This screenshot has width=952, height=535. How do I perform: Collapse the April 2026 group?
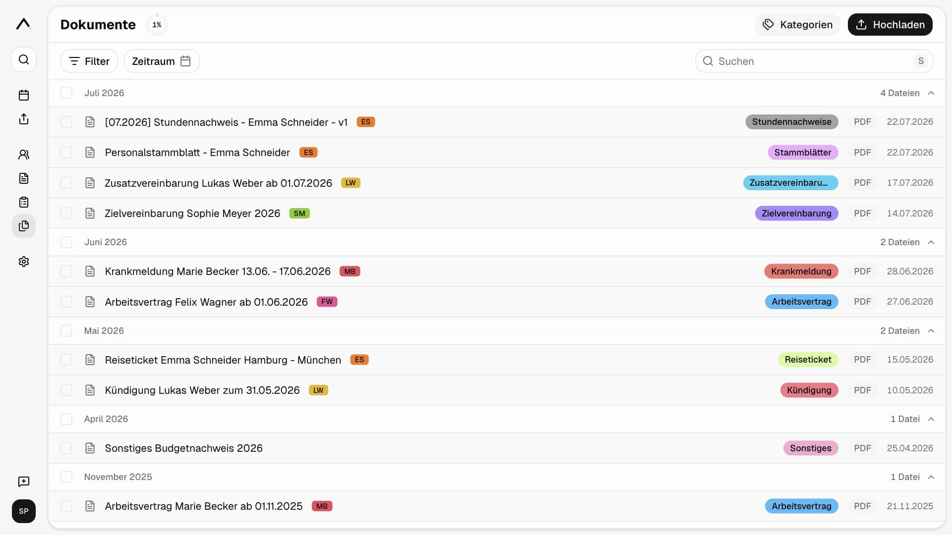tap(931, 419)
